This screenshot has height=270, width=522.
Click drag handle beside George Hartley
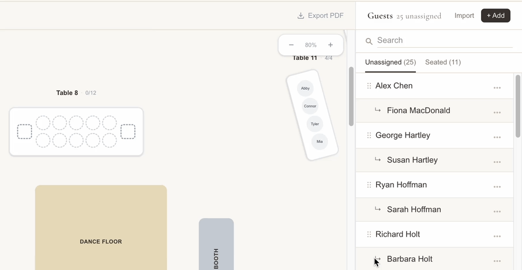[x=369, y=135]
